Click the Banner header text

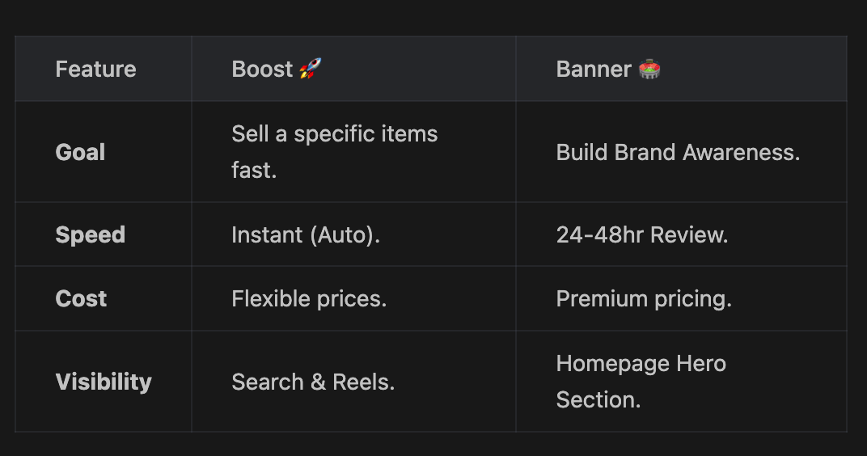(x=593, y=70)
